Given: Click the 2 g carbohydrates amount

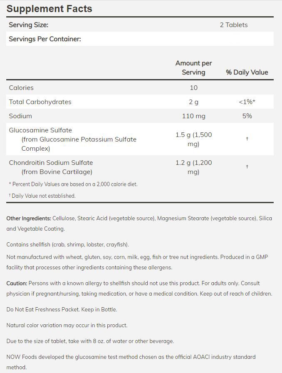Looking at the screenshot, I should point(193,102).
